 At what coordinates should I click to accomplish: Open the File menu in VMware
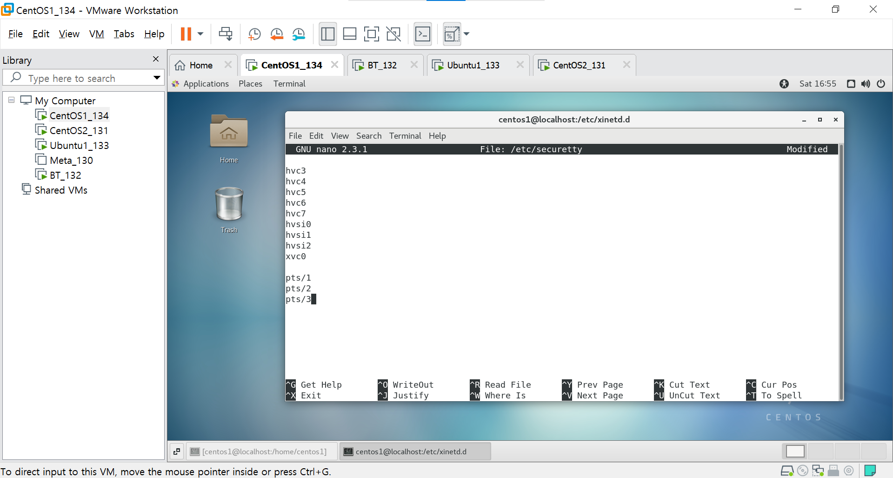15,34
